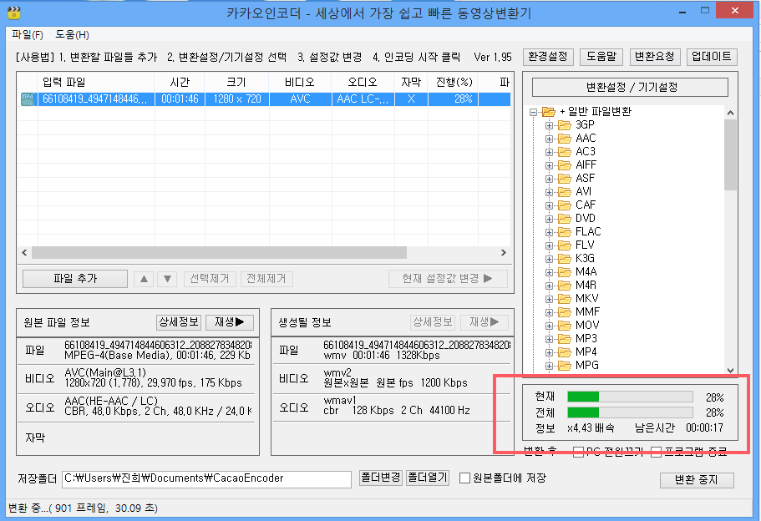Screen dimensions: 761x521
Task: Toggle 프로그램 종료 checkbox after conversion
Action: pyautogui.click(x=657, y=452)
